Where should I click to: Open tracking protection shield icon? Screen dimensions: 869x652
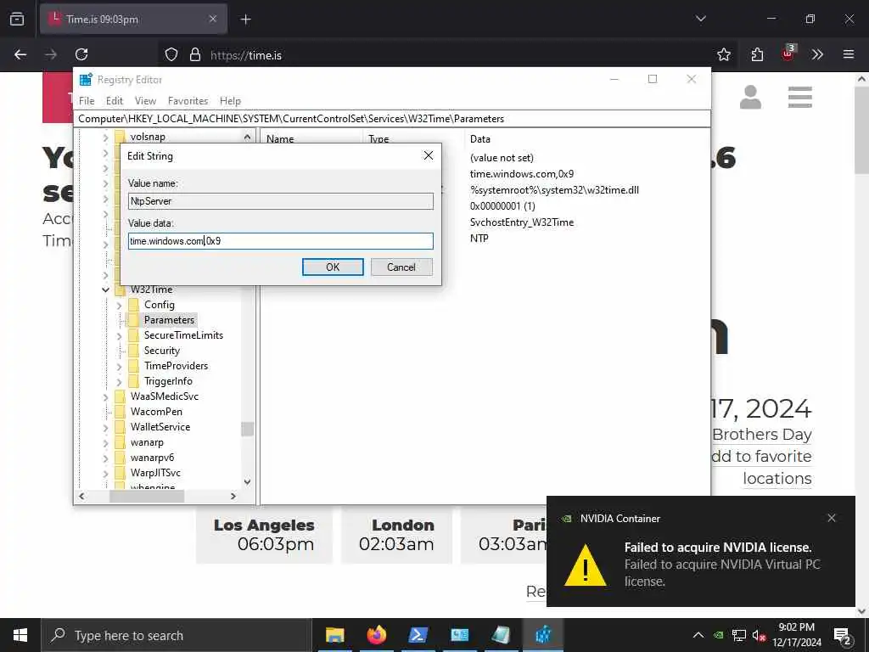[171, 54]
